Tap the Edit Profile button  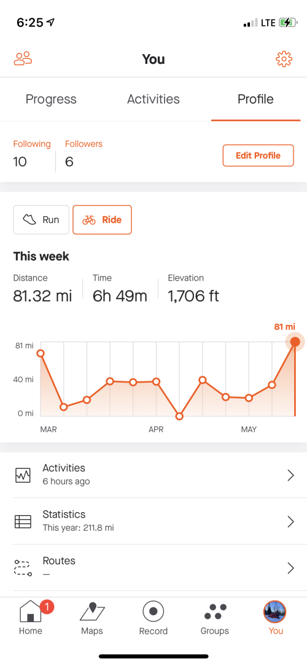[258, 155]
